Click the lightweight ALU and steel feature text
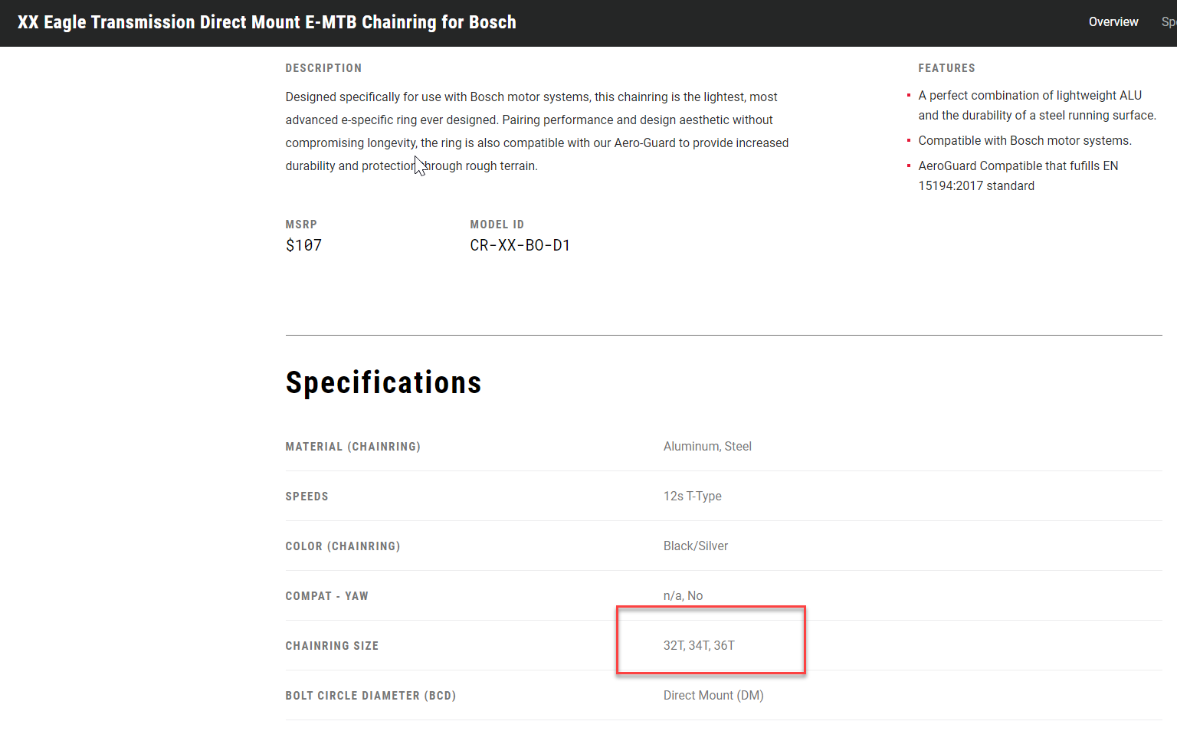The image size is (1177, 731). [x=1037, y=105]
